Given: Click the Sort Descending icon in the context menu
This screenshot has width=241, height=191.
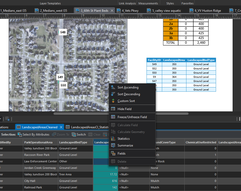Looking at the screenshot, I should pos(113,94).
